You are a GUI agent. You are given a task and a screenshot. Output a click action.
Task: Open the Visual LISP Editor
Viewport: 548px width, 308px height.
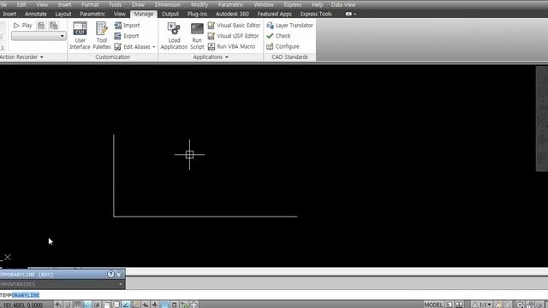click(233, 36)
